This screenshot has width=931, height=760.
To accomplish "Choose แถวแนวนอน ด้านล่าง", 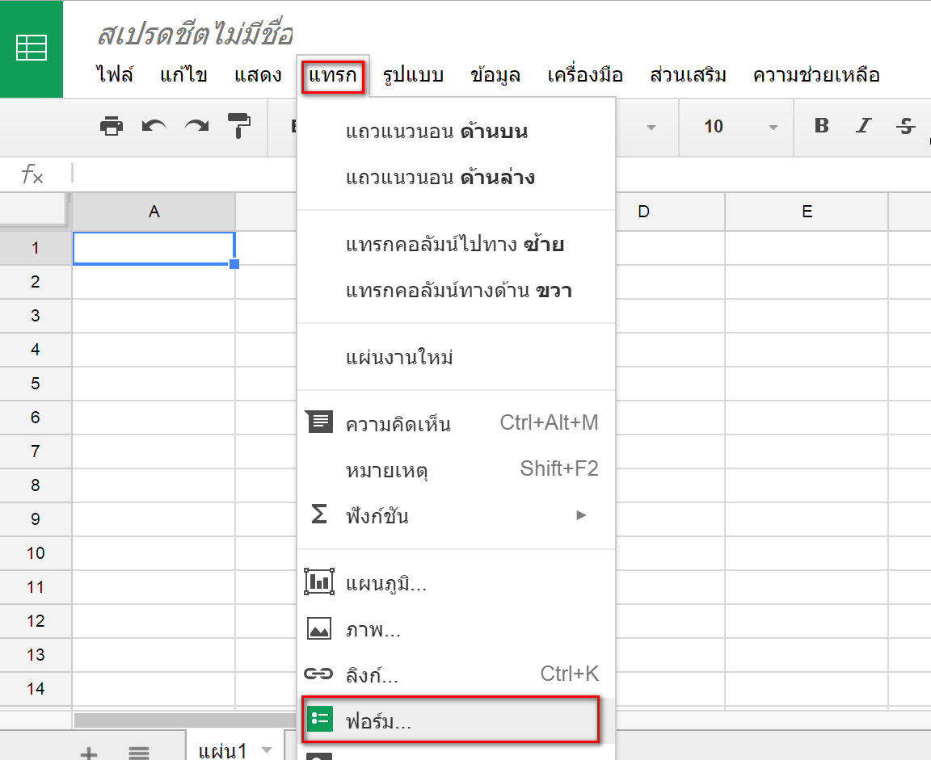I will coord(456,178).
